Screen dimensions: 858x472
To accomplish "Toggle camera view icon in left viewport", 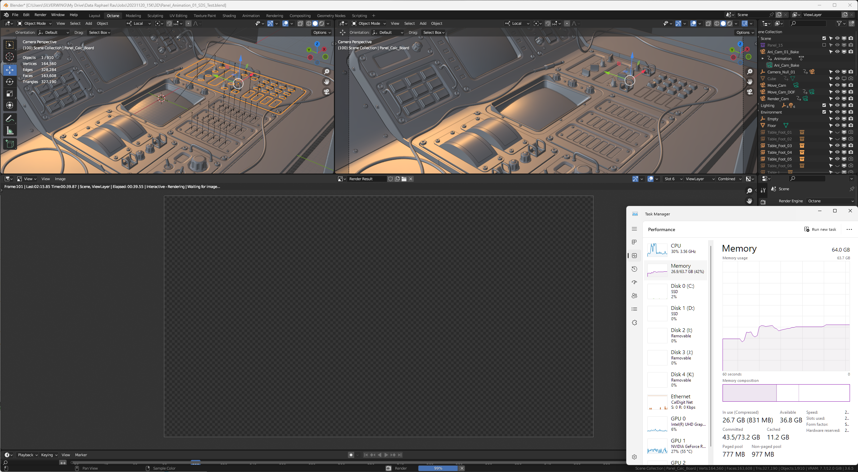I will click(x=327, y=91).
